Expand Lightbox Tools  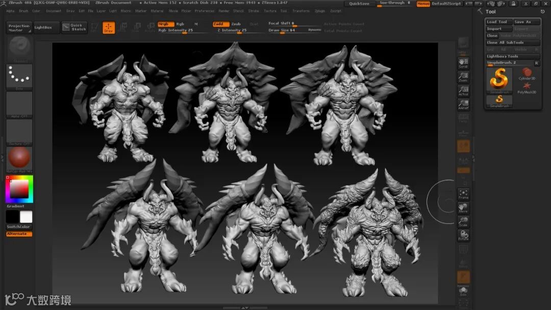pyautogui.click(x=513, y=56)
